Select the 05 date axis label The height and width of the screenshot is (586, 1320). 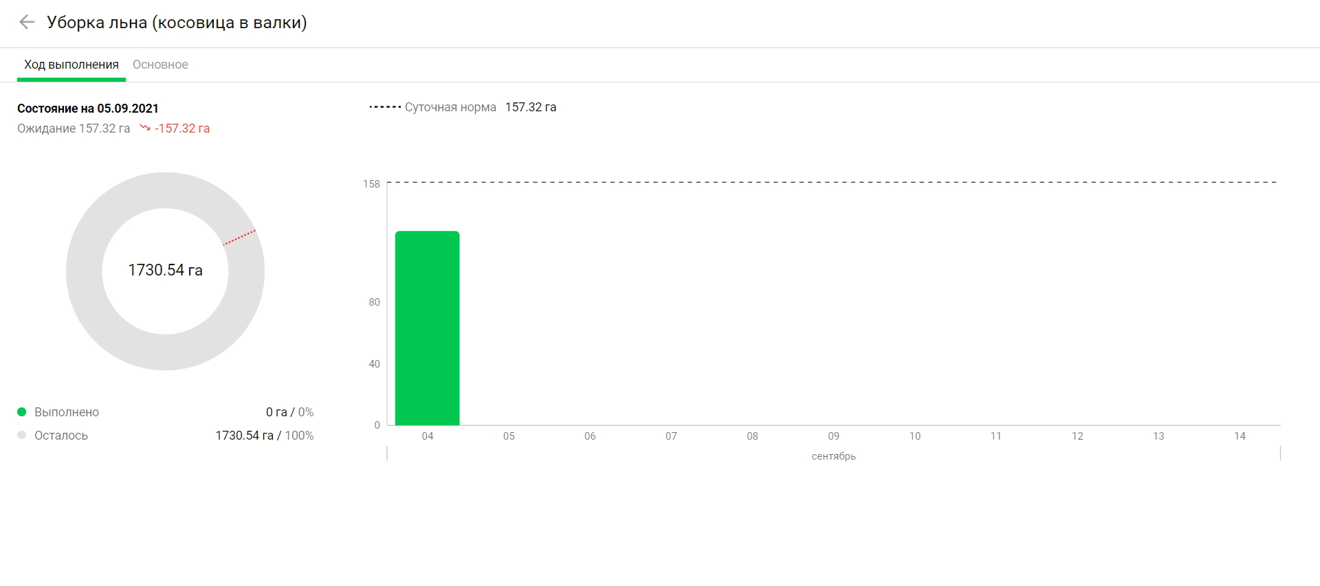509,436
